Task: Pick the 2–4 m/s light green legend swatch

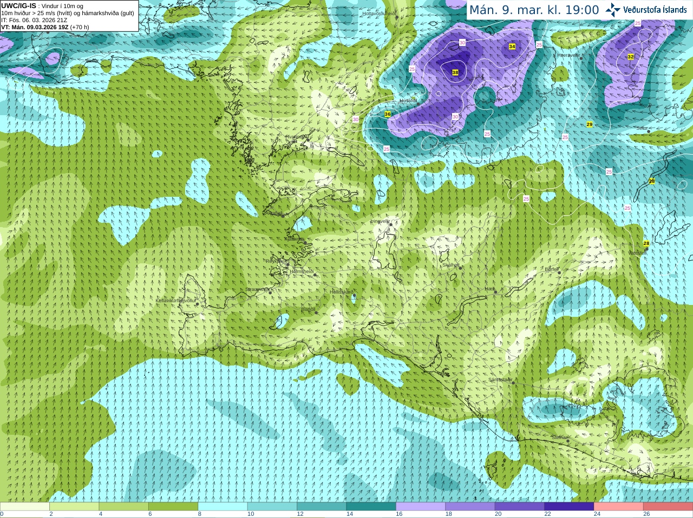Action: click(74, 507)
